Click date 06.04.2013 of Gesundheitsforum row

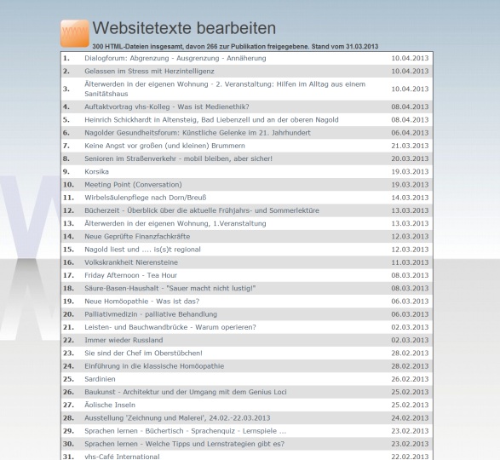(x=410, y=133)
